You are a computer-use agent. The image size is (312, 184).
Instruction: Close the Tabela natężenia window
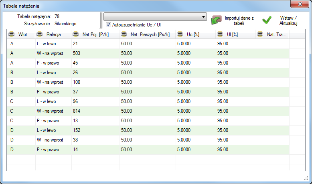[x=300, y=4]
